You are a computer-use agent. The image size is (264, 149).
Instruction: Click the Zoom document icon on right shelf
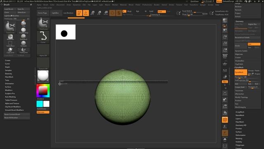225,37
